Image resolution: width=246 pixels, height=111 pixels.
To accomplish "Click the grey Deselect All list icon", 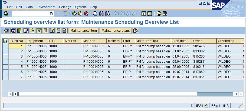I will click(x=26, y=30).
